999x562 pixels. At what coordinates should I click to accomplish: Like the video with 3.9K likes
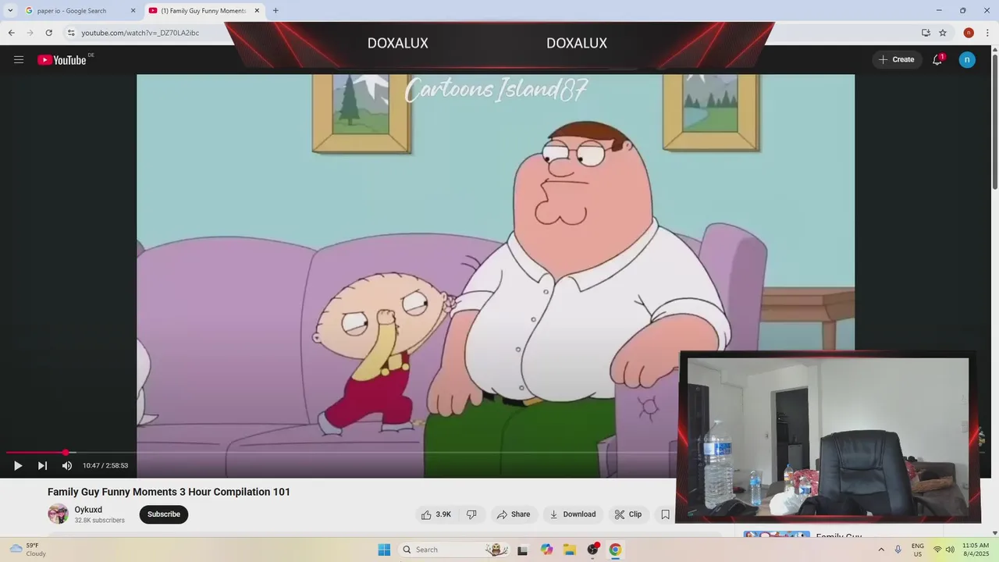click(436, 514)
